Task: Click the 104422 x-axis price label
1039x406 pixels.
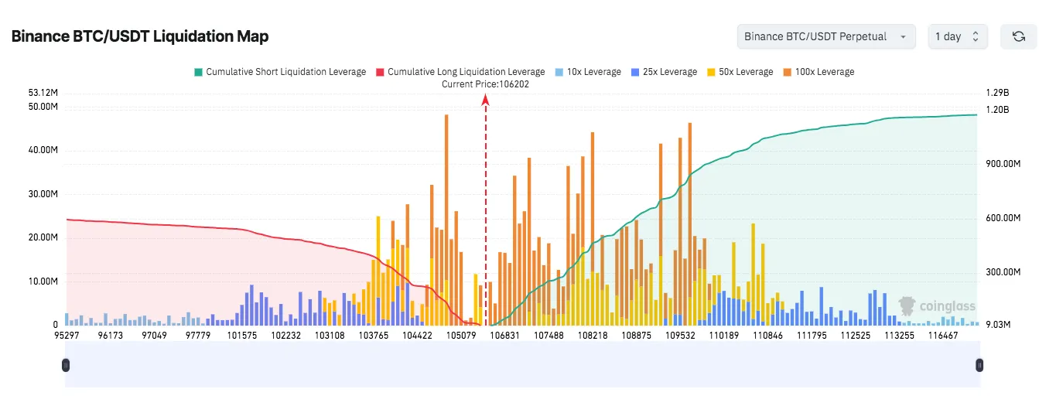Action: [x=418, y=336]
